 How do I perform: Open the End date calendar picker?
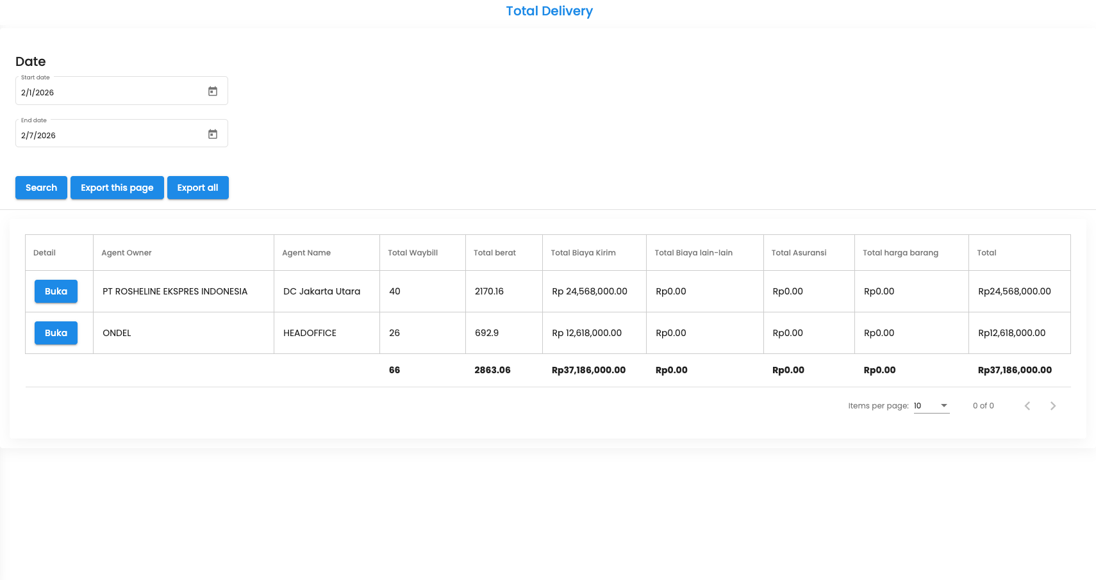[213, 134]
